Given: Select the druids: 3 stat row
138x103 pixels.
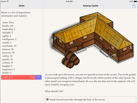Looking at the screenshot, I should tap(7, 73).
